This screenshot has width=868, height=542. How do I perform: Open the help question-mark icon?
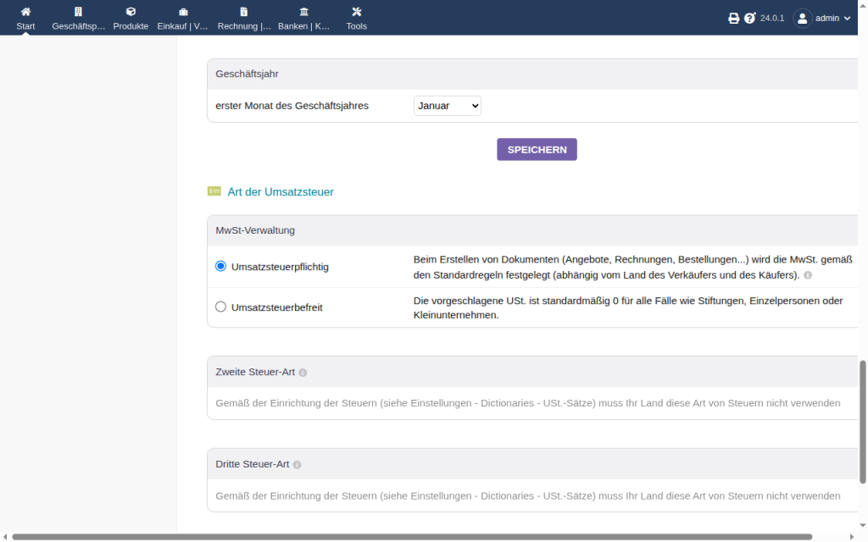[x=749, y=19]
